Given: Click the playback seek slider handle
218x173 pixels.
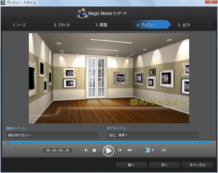Looking at the screenshot, I should point(8,143).
